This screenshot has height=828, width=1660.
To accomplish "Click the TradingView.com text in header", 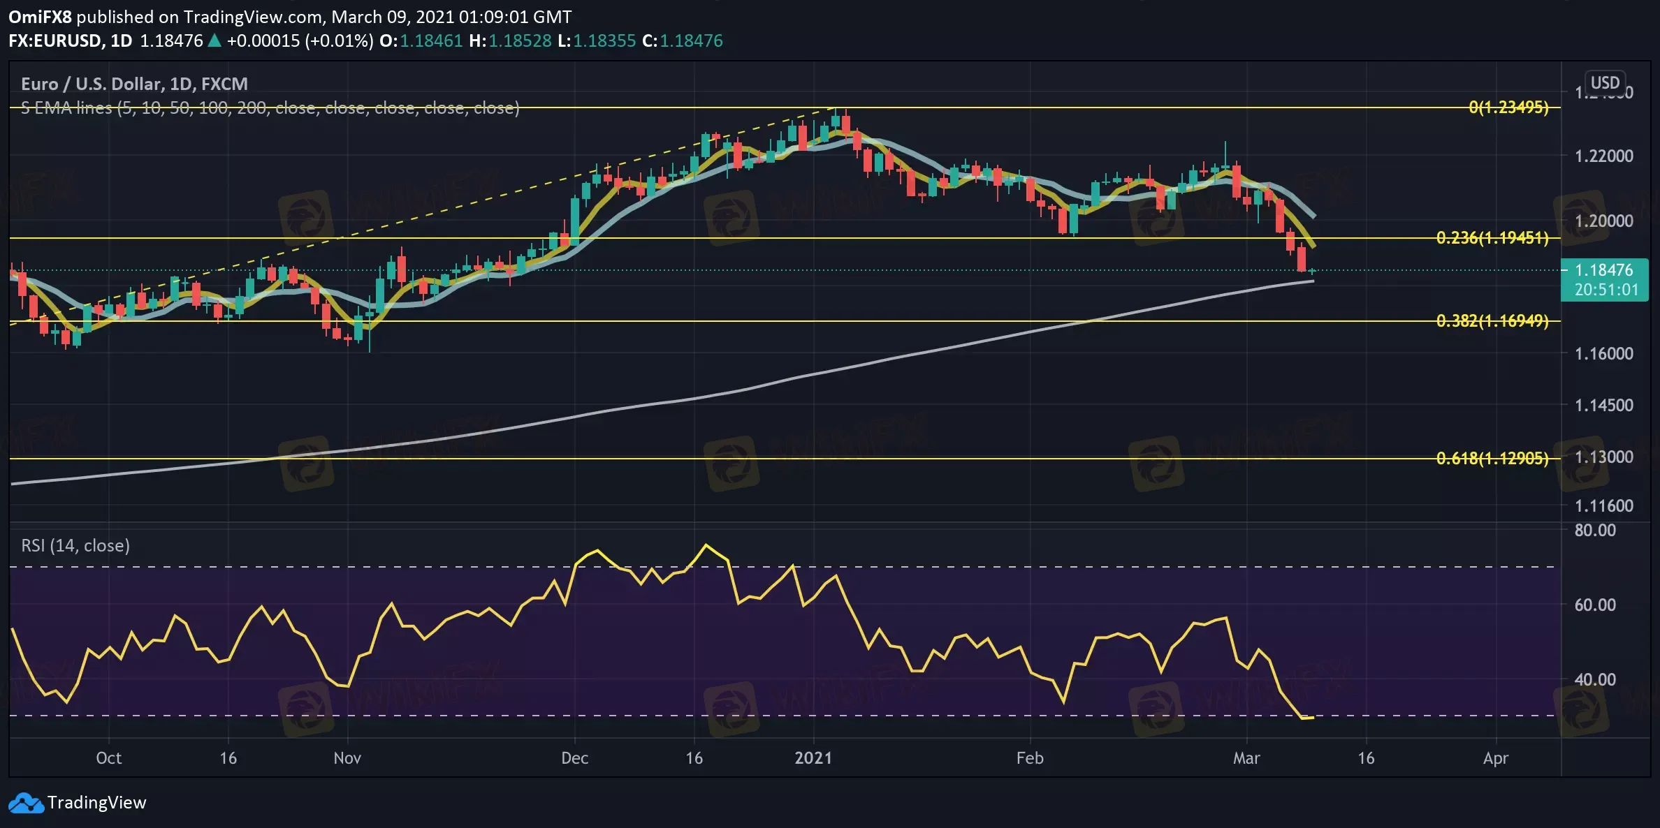I will point(252,17).
